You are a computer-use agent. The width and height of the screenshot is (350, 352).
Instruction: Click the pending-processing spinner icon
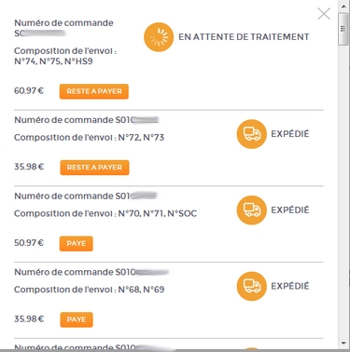click(159, 37)
